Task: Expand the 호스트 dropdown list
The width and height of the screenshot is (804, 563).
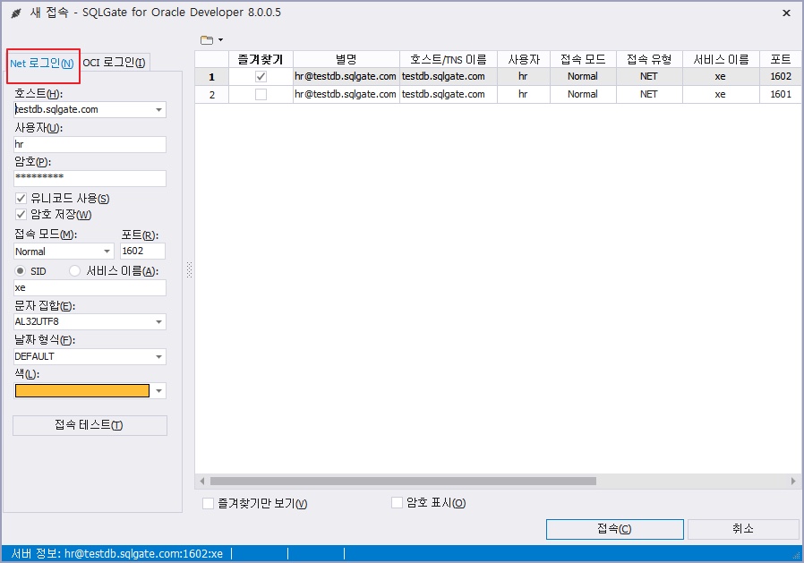Action: point(158,110)
